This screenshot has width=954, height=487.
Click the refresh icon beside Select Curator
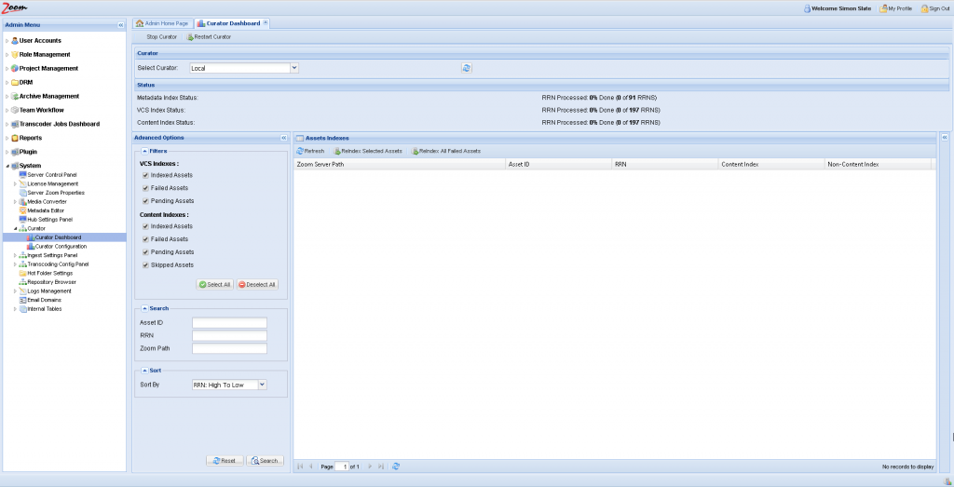click(x=467, y=68)
